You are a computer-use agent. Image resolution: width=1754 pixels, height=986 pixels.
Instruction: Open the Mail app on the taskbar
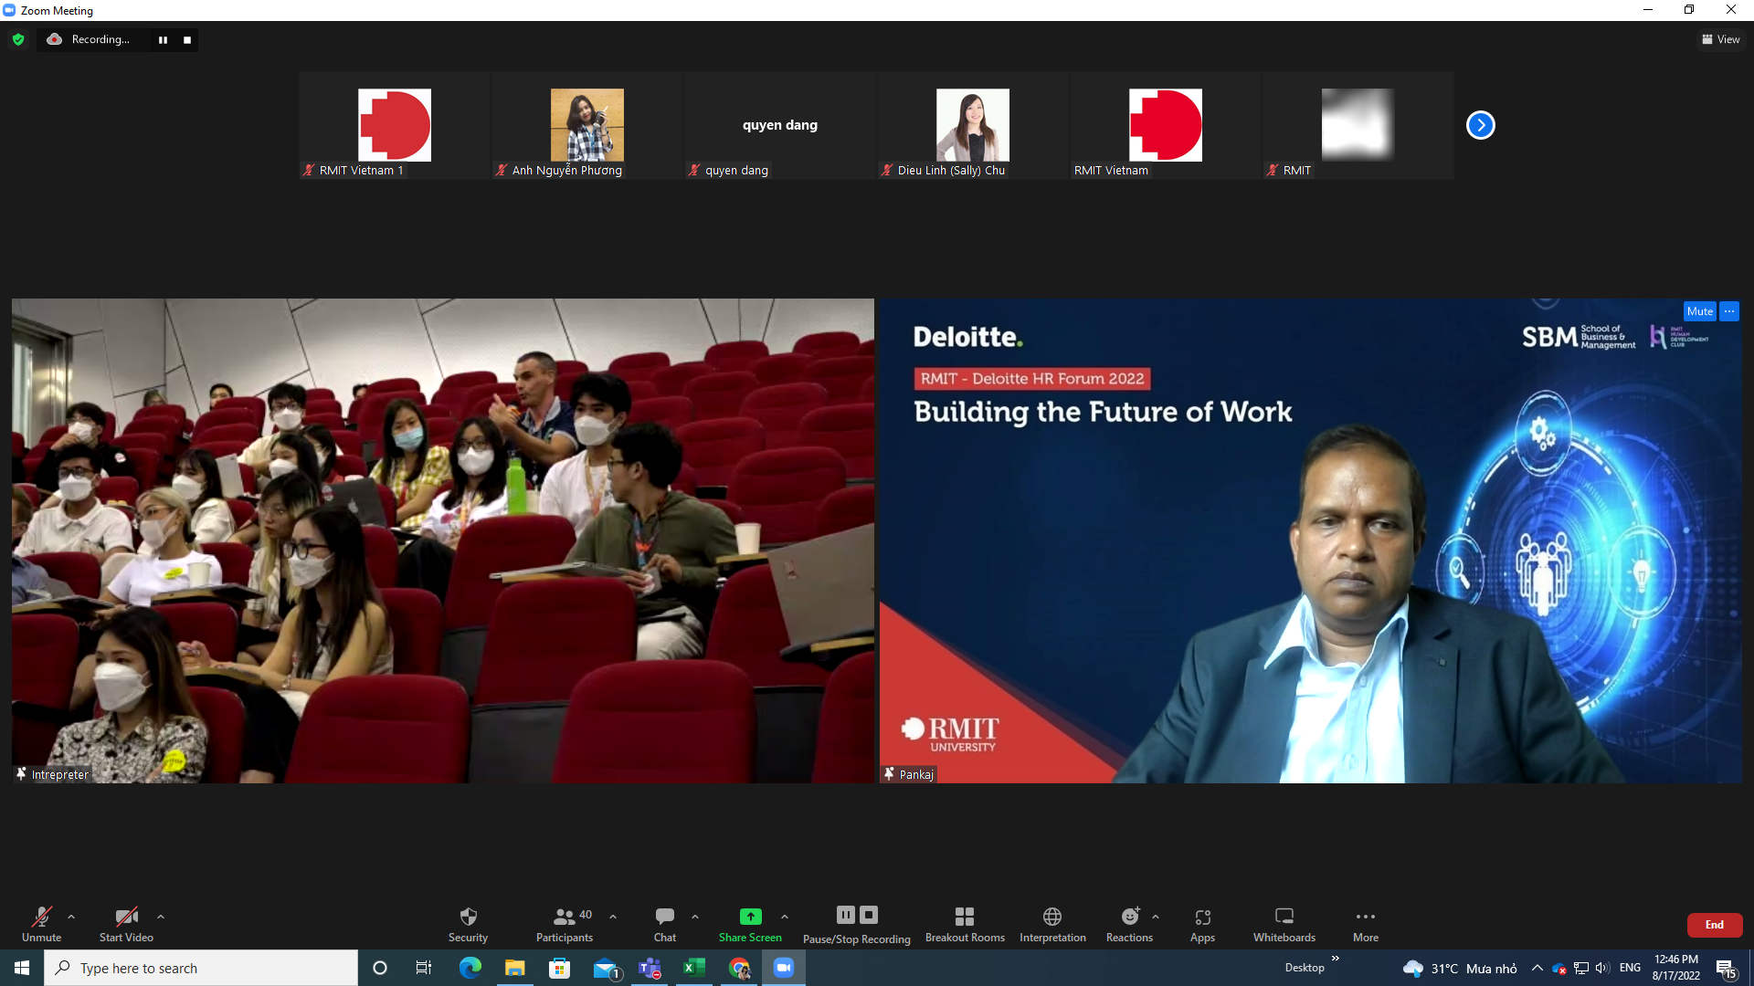click(605, 968)
